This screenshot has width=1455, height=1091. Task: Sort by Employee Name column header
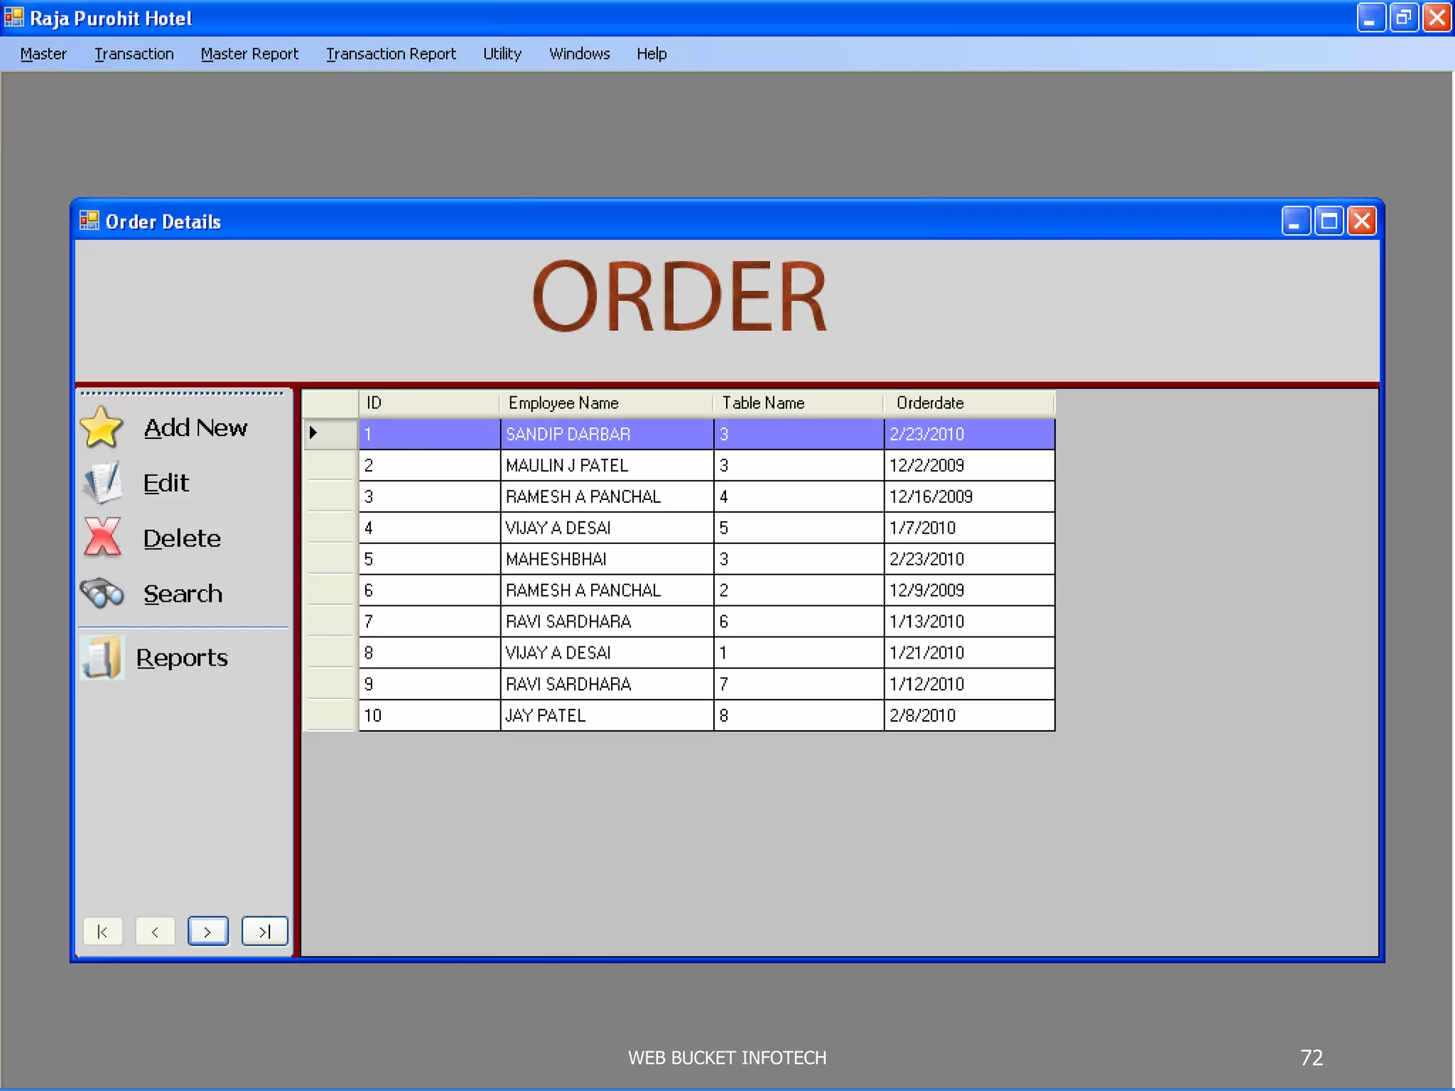pos(607,403)
